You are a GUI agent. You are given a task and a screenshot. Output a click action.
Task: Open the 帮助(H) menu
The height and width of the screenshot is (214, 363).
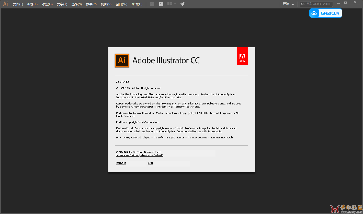point(137,4)
